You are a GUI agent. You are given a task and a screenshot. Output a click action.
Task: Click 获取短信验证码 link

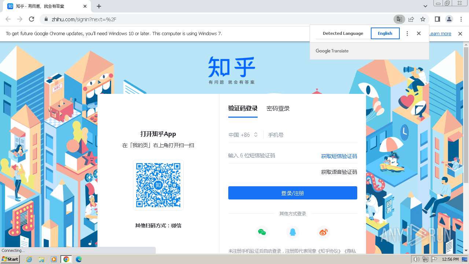pyautogui.click(x=339, y=156)
